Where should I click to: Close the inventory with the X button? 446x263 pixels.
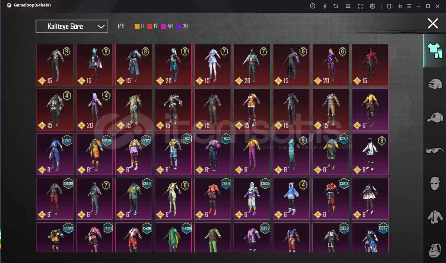(433, 23)
